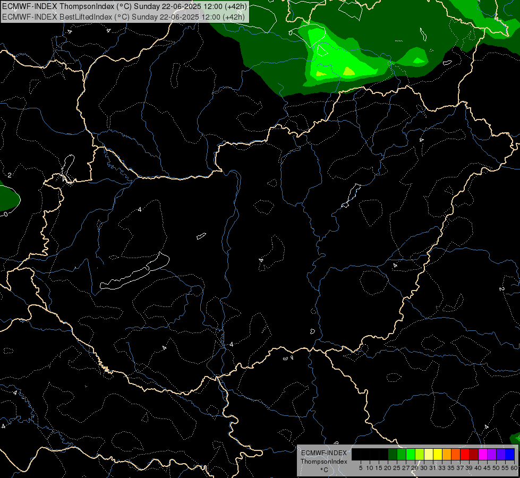Click the legend tick value 25
Image resolution: width=520 pixels, height=478 pixels.
coord(397,468)
